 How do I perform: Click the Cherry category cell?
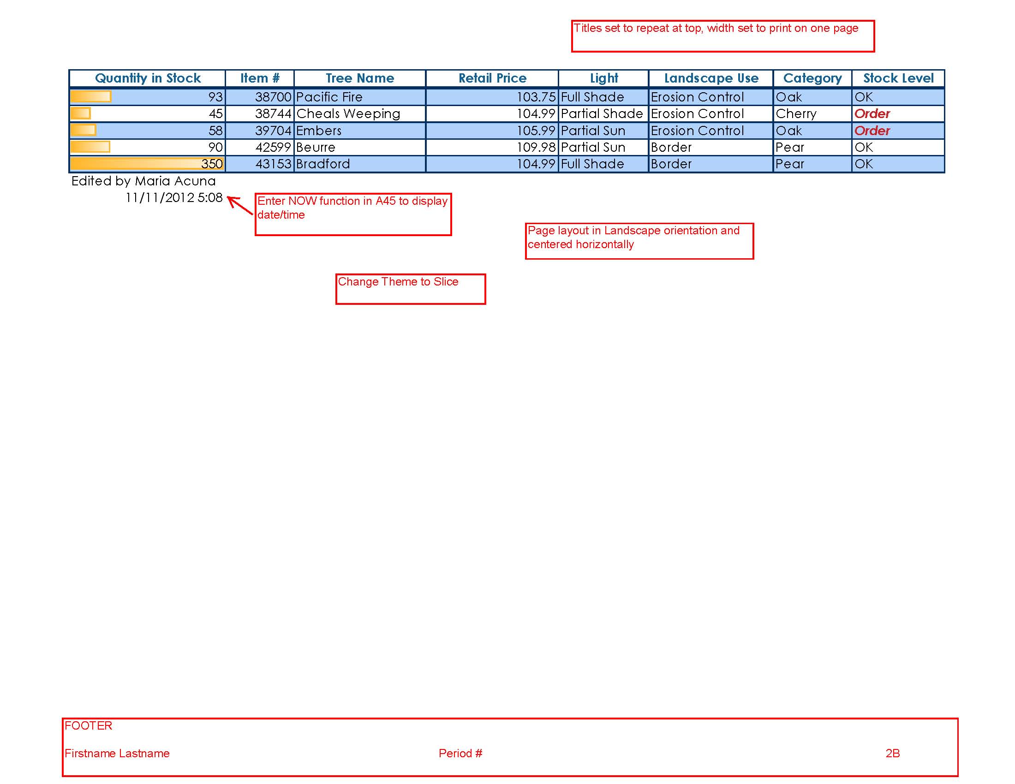click(812, 114)
